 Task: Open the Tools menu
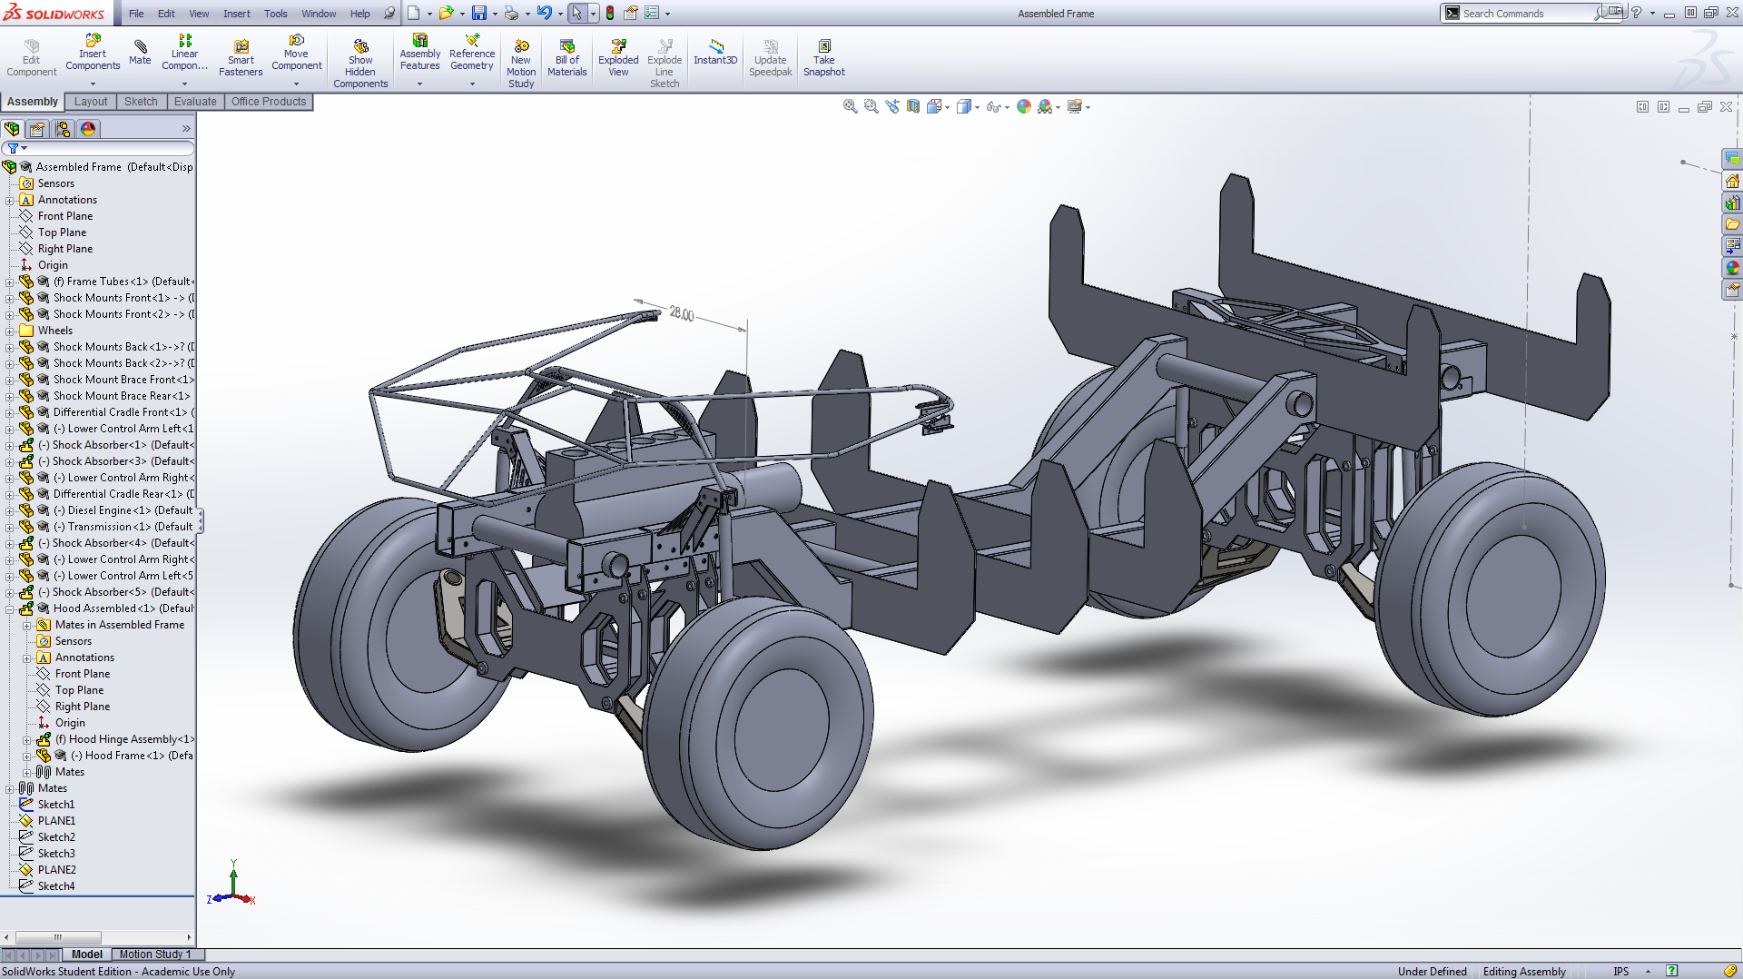[276, 14]
